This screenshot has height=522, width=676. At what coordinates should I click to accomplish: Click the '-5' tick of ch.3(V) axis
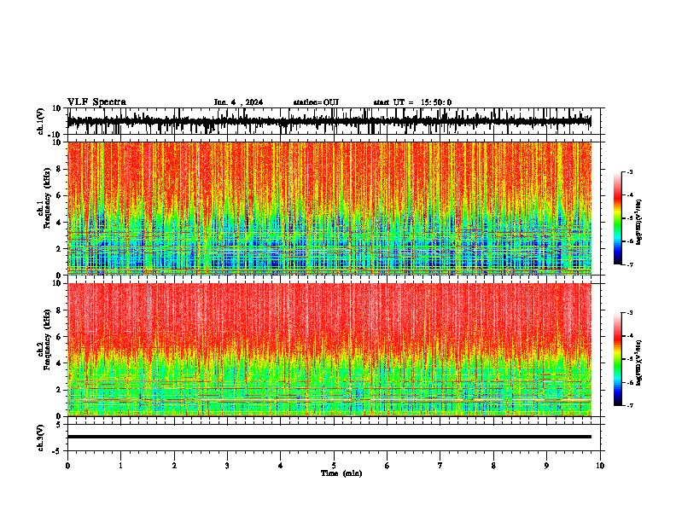coord(57,451)
